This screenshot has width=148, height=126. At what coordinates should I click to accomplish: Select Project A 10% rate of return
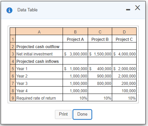75,98
